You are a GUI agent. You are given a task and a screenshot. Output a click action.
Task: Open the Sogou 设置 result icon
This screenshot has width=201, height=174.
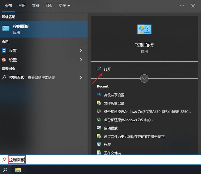click(x=4, y=60)
